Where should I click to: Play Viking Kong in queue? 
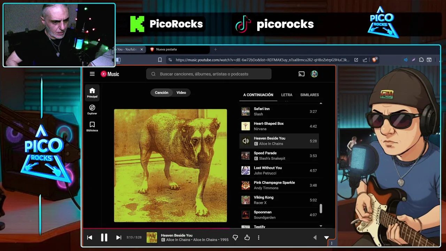point(279,200)
